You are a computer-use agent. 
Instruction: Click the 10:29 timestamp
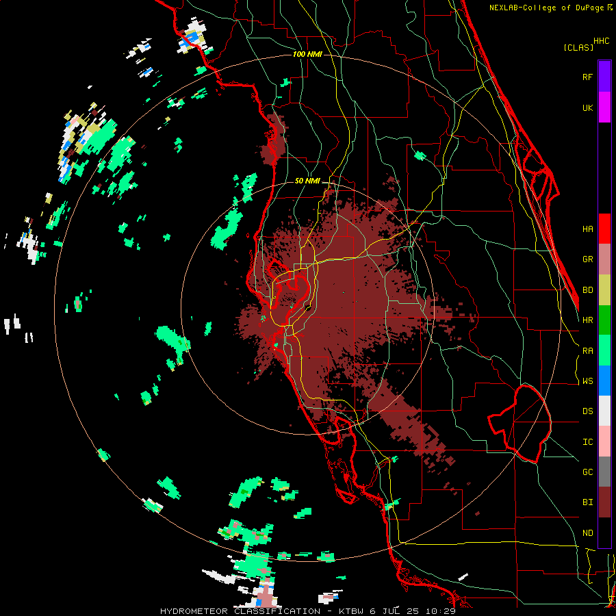point(440,611)
